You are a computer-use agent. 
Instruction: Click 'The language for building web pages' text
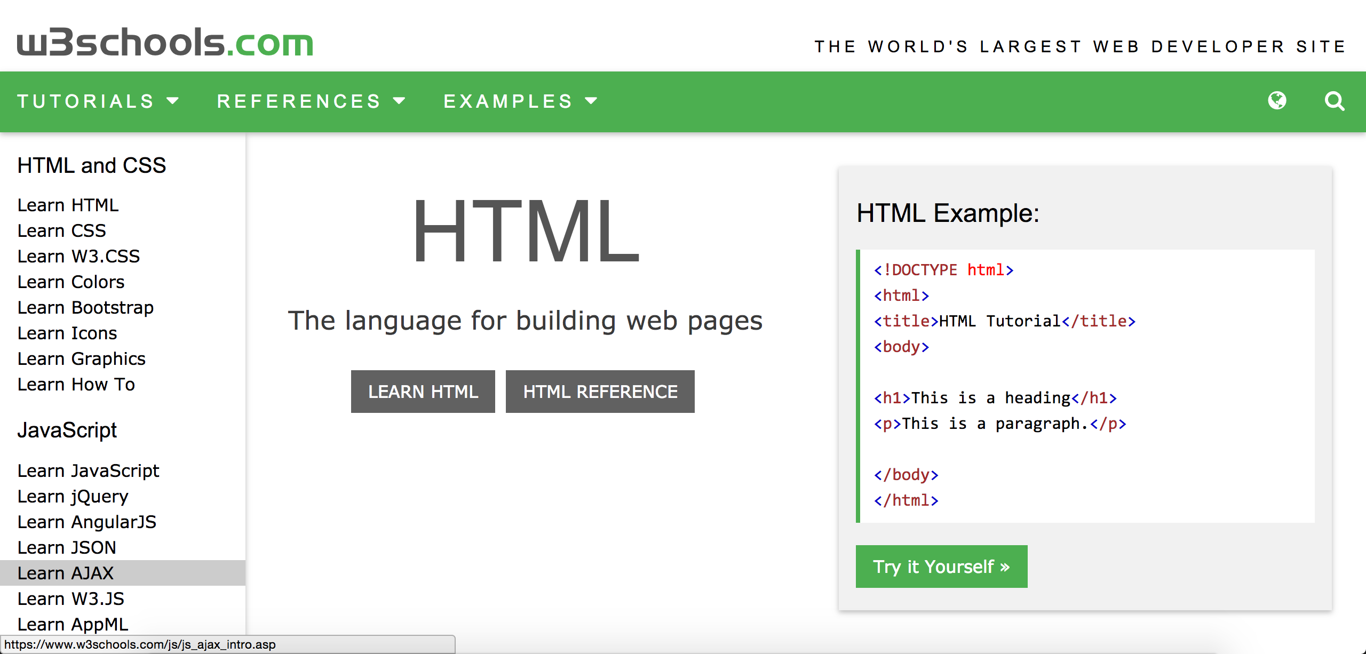[x=526, y=321]
